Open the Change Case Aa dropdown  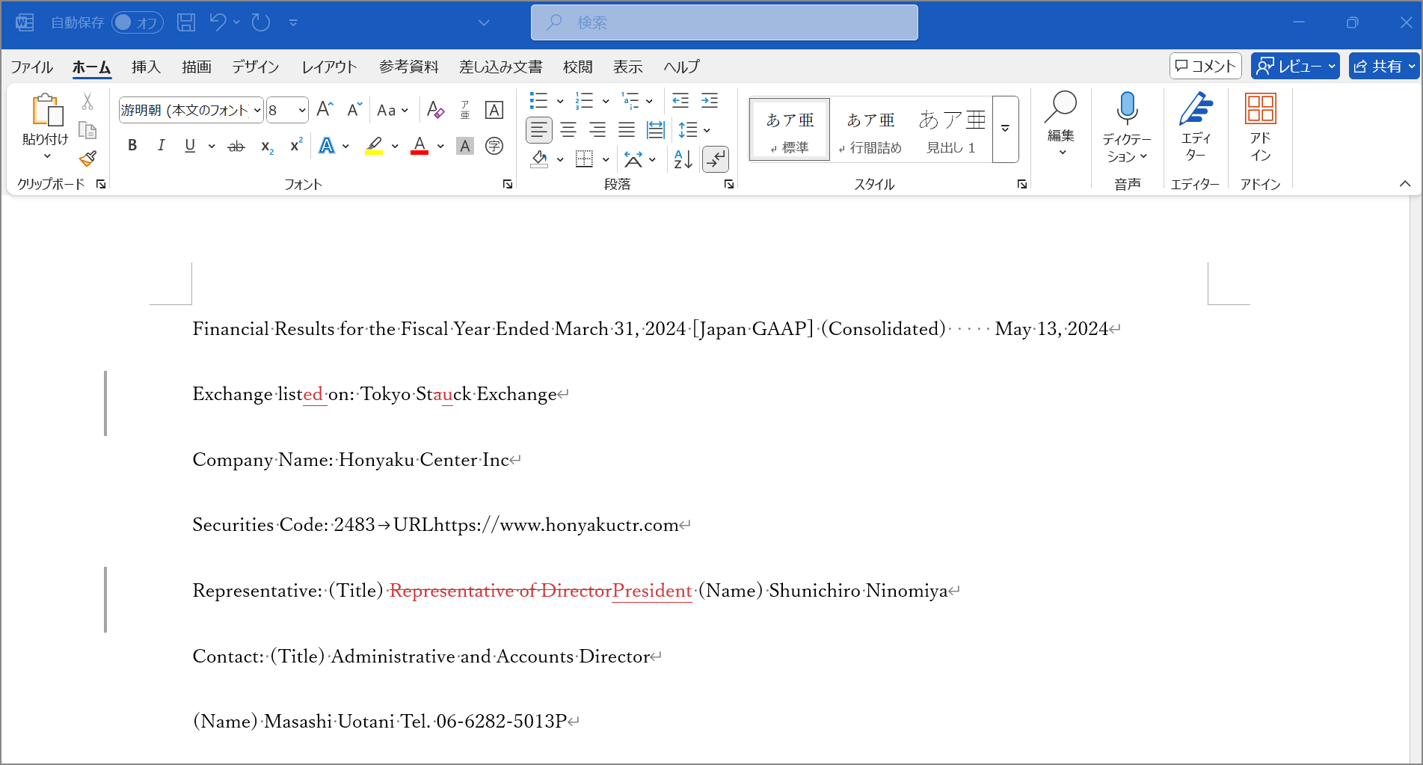tap(393, 110)
